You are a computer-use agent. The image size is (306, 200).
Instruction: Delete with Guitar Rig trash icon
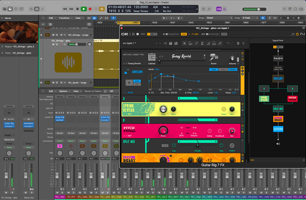[x=238, y=43]
